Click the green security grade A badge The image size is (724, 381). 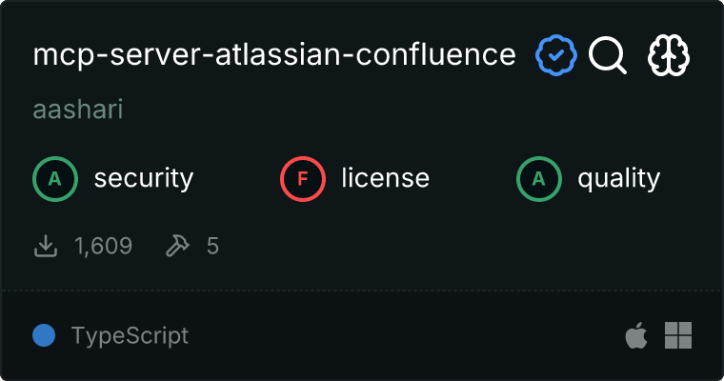point(54,178)
